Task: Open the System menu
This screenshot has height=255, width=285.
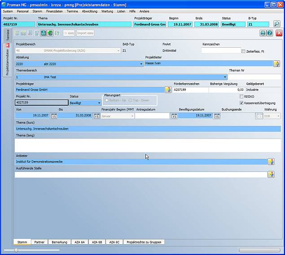Action: (x=8, y=11)
